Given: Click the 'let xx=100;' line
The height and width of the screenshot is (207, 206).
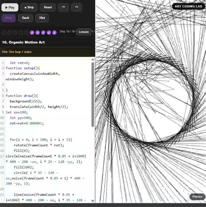Looking at the screenshot, I should tap(17, 112).
